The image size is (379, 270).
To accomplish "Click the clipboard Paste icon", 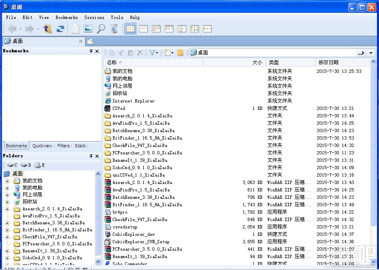I will tap(130, 53).
